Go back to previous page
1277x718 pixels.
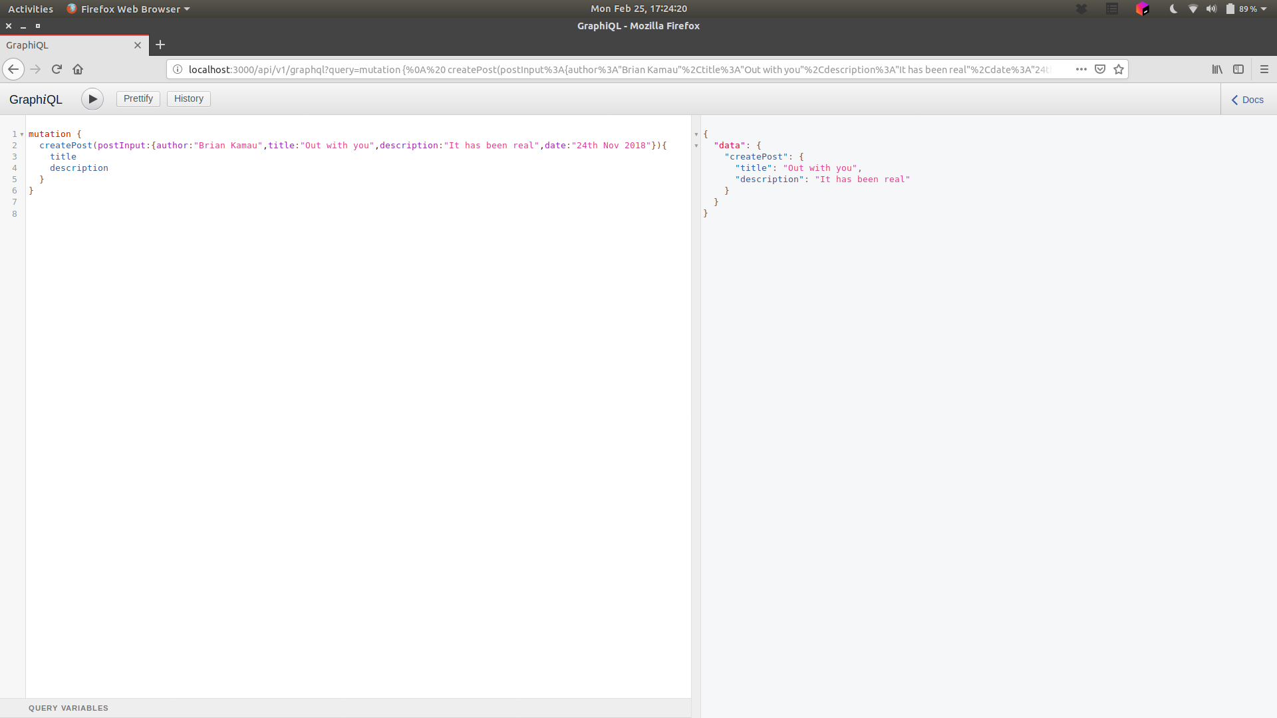(13, 69)
